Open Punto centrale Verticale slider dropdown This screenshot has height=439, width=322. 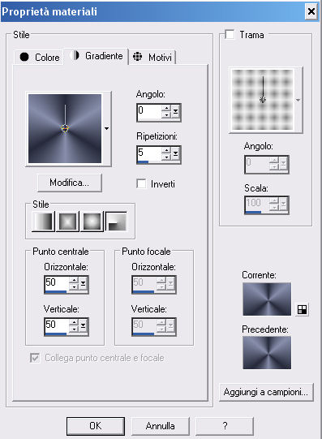(83, 325)
